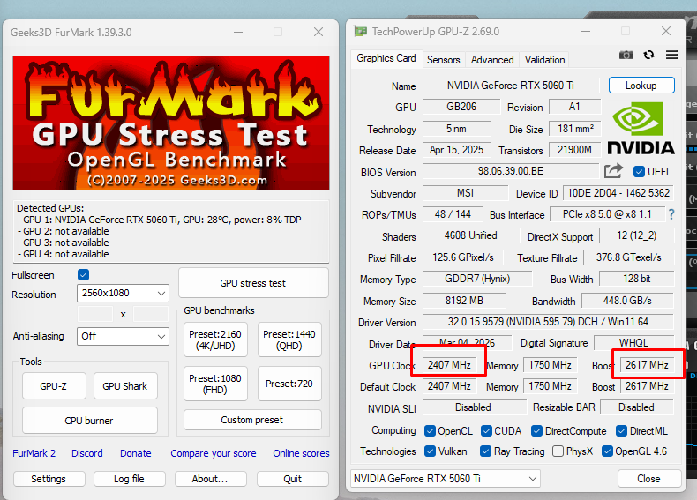The height and width of the screenshot is (500, 697).
Task: Open the Resolution 2560x1080 dropdown
Action: point(124,294)
